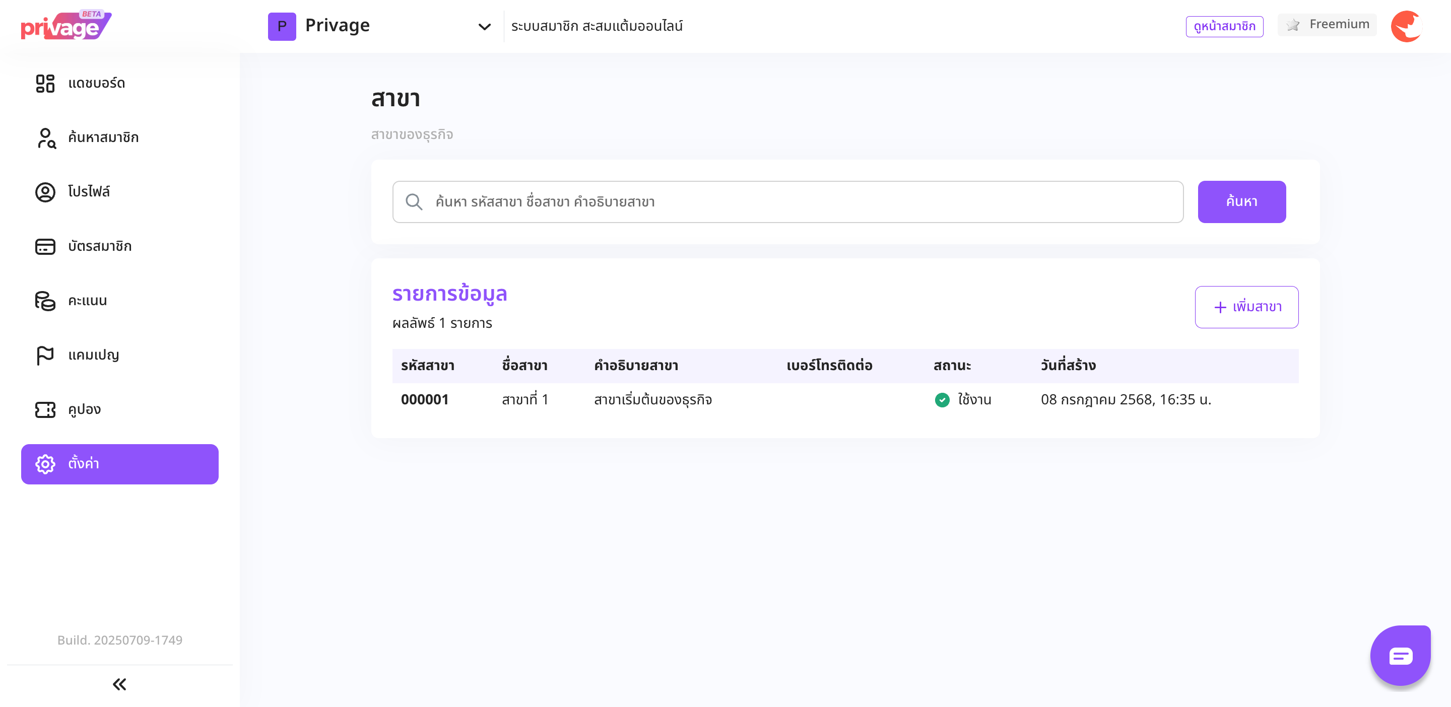Click the ระบบสมาชิก สะสมแต้มออนไลน์ tagline

click(x=597, y=27)
